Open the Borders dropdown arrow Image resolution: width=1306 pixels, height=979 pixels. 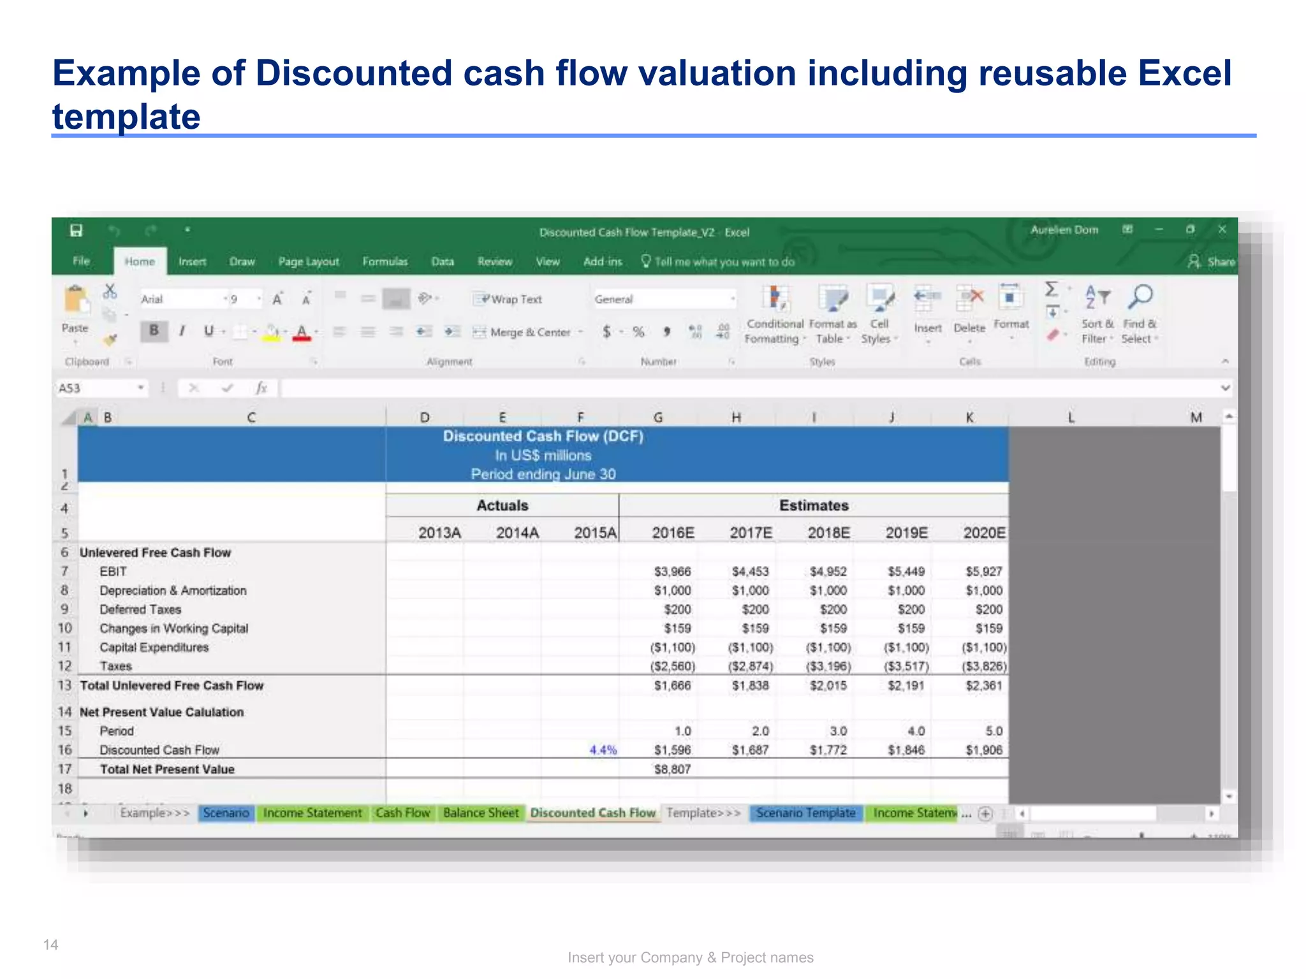click(254, 331)
